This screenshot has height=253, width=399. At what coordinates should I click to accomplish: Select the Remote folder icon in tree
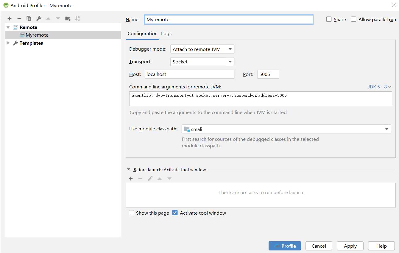[x=15, y=27]
